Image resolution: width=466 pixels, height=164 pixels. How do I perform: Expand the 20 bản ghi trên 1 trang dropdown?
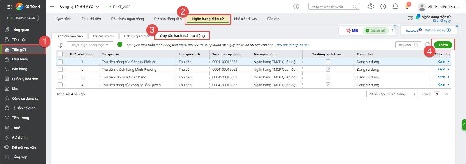[392, 94]
